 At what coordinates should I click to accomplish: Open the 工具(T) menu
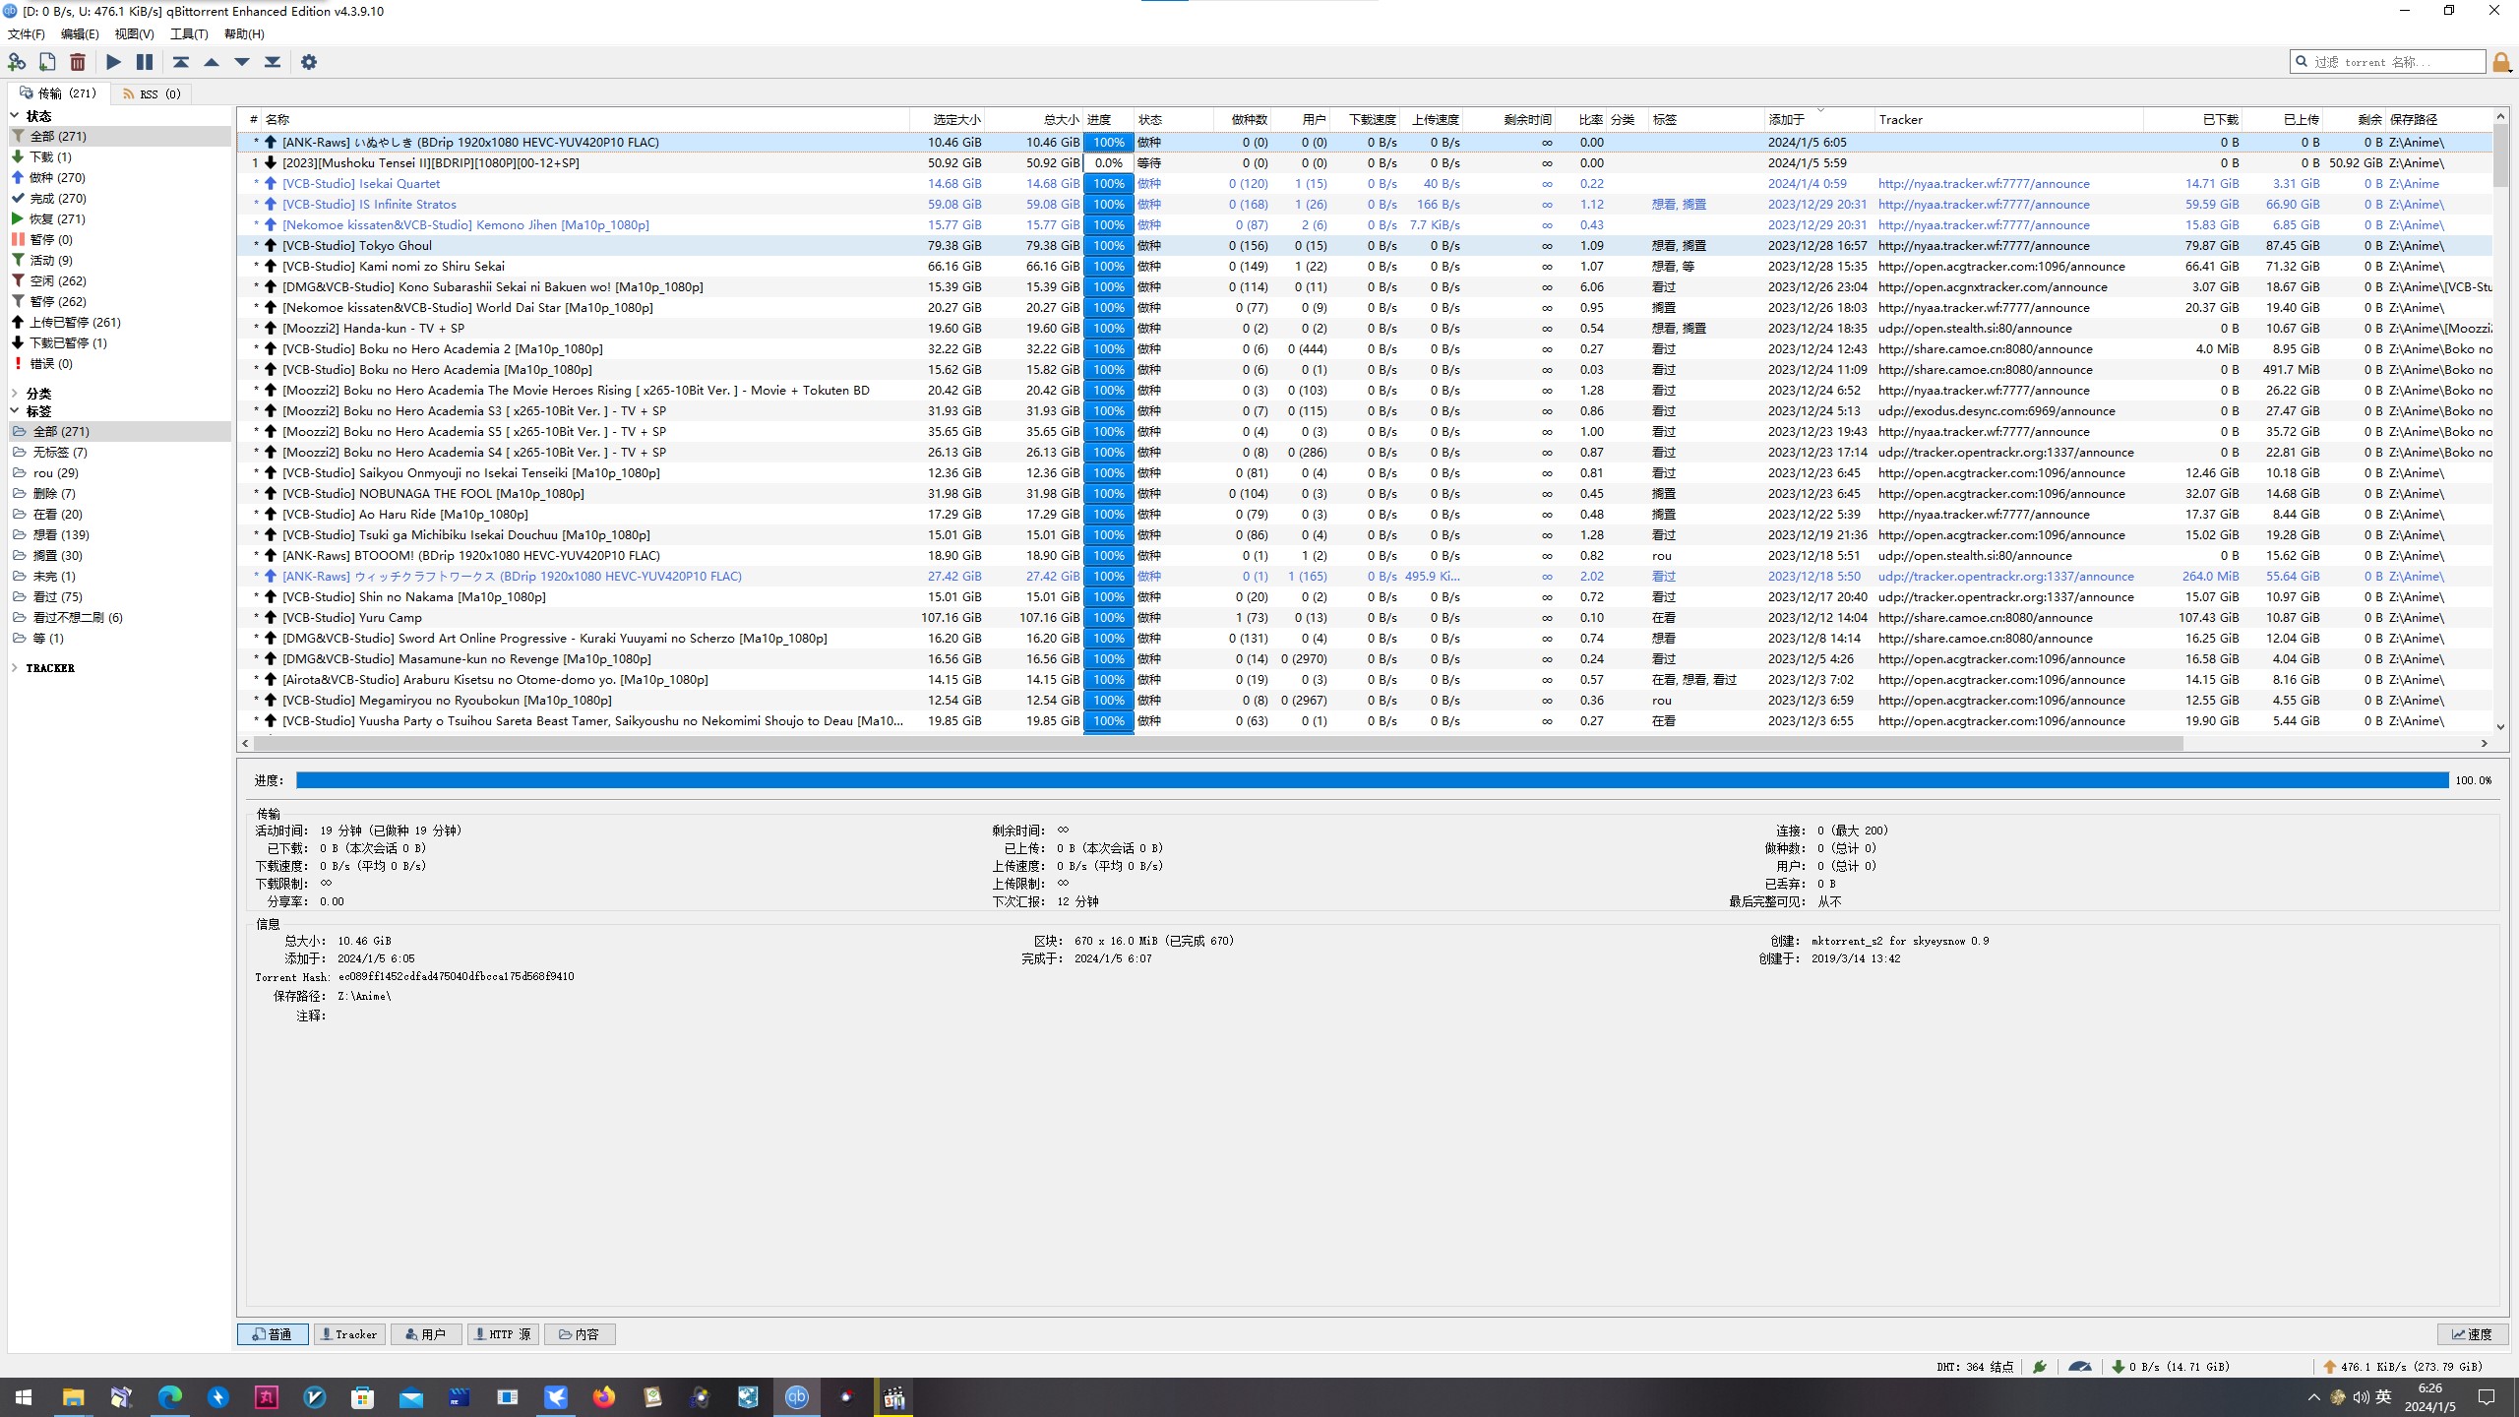(189, 33)
